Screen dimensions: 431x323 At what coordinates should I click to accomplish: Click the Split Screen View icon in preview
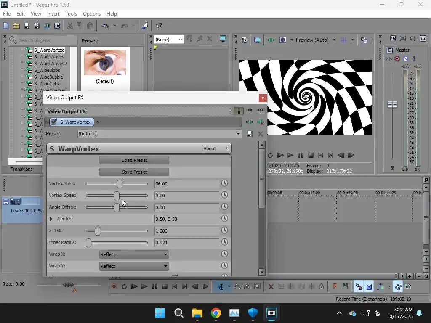click(x=282, y=40)
